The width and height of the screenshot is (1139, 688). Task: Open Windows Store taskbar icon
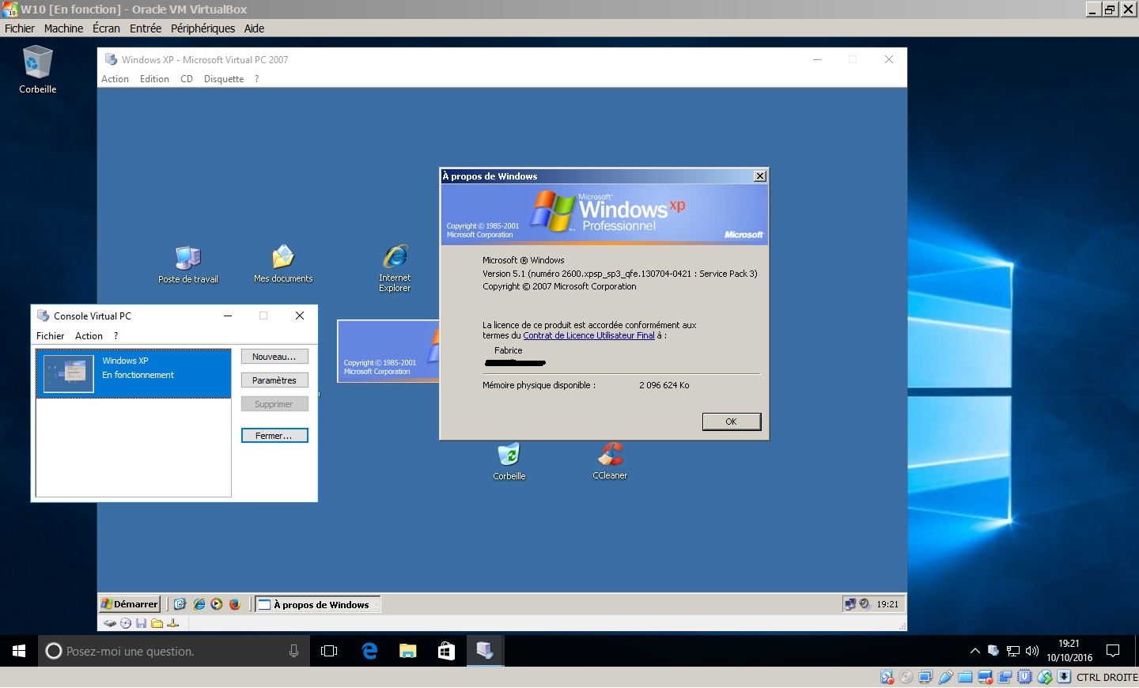pyautogui.click(x=446, y=651)
